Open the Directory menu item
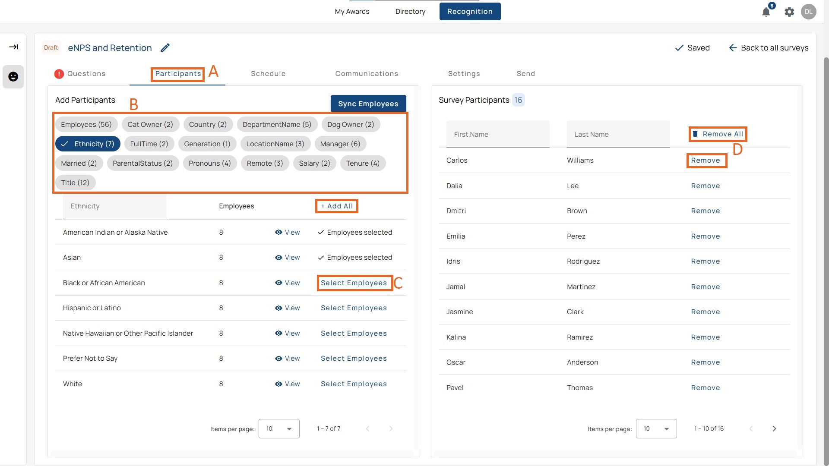Image resolution: width=829 pixels, height=466 pixels. 410,11
